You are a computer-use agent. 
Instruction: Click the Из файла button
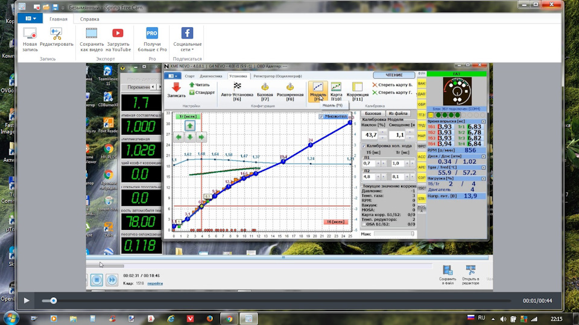(399, 113)
